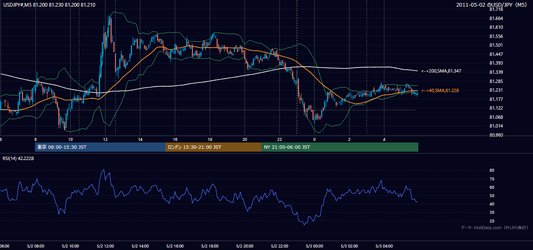The image size is (533, 250).
Task: Click the 5/3 02:00 time label
Action: (x=349, y=246)
